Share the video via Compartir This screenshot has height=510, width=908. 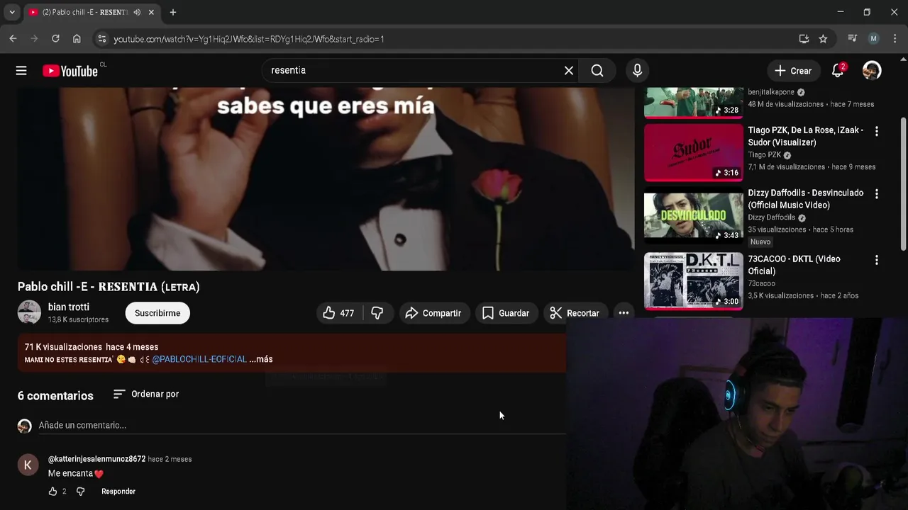(x=433, y=313)
